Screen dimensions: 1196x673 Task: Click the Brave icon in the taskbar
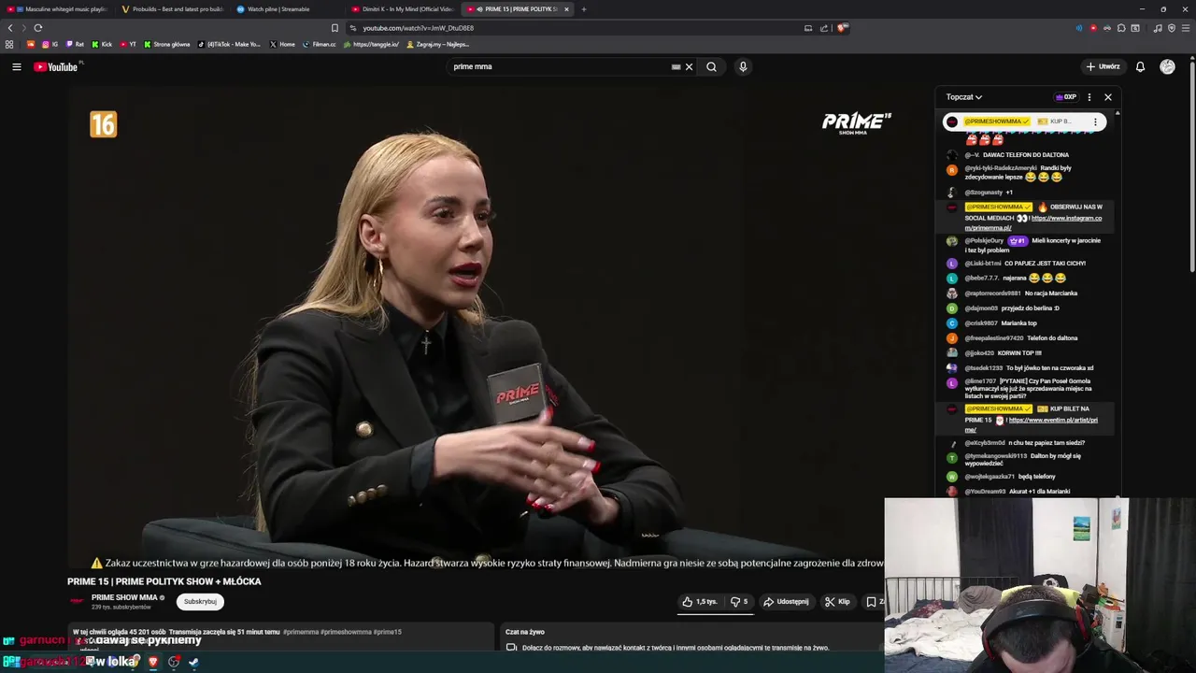[153, 662]
